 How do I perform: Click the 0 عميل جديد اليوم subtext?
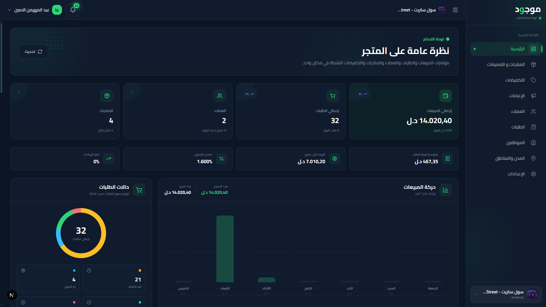tap(214, 130)
